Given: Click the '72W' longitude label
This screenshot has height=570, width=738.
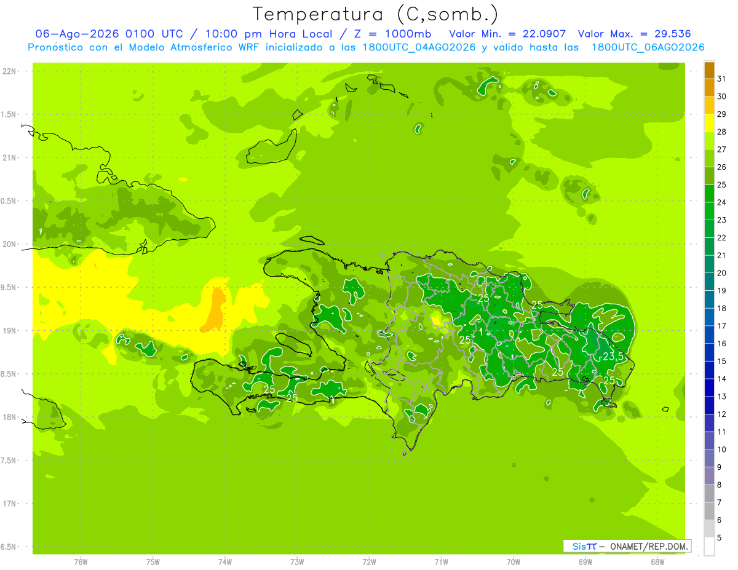Looking at the screenshot, I should pos(369,562).
